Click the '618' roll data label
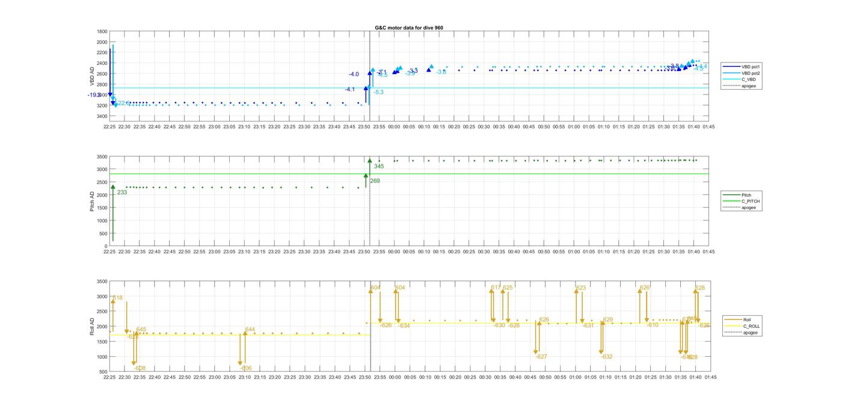The image size is (842, 417). coord(117,298)
